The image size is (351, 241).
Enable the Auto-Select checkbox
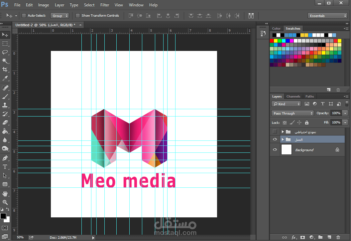tap(24, 15)
